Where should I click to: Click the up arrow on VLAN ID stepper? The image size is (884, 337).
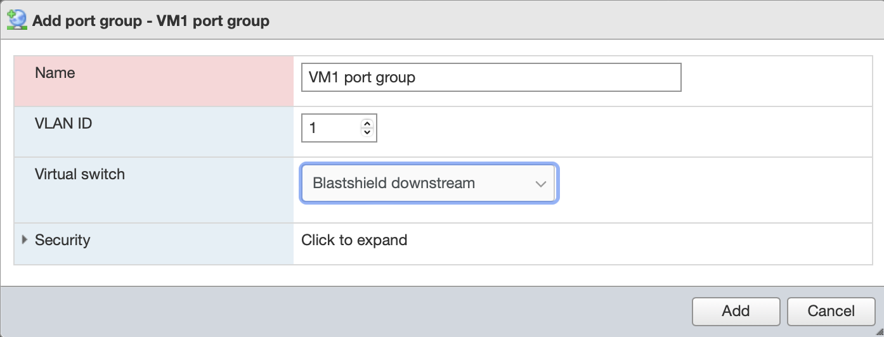(367, 124)
